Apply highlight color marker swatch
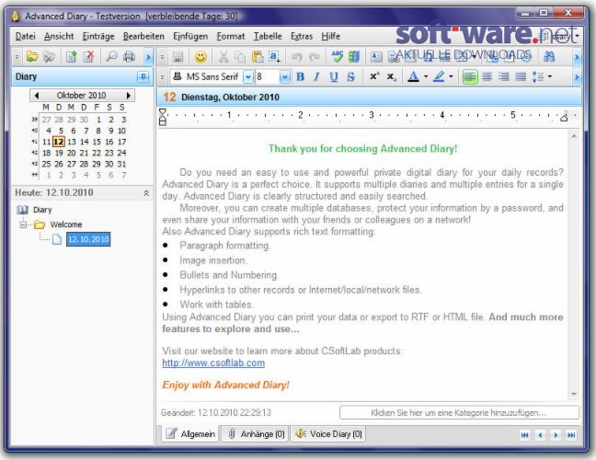 tap(439, 76)
